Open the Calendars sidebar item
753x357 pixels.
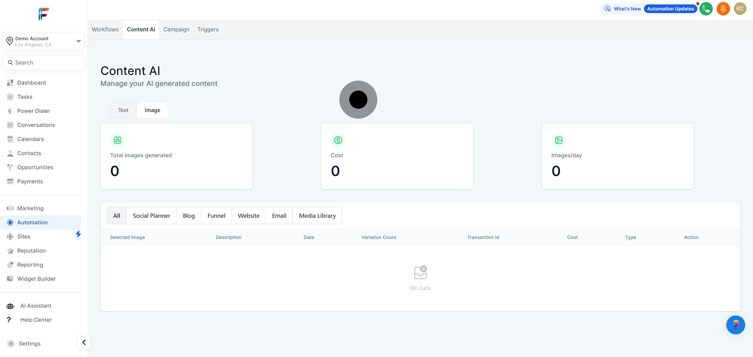click(30, 139)
